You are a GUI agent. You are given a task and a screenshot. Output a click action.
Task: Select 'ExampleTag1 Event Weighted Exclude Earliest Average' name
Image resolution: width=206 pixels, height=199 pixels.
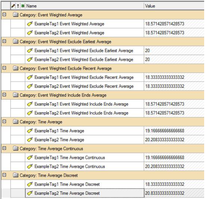tap(84, 51)
